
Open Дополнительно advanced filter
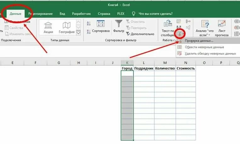coord(140,34)
